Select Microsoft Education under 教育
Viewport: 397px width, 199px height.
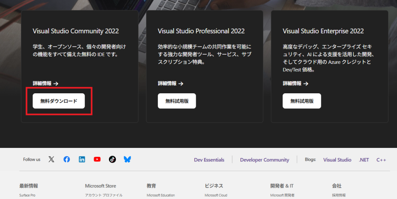coord(161,195)
